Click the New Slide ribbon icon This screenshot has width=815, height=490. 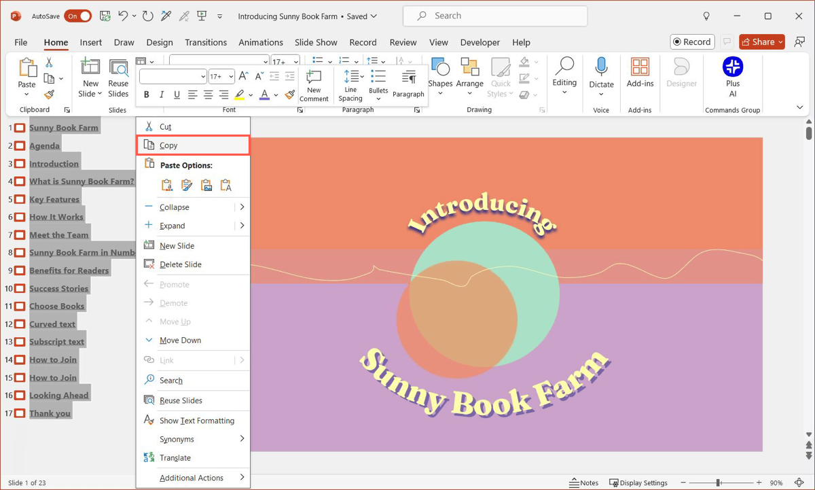coord(90,67)
